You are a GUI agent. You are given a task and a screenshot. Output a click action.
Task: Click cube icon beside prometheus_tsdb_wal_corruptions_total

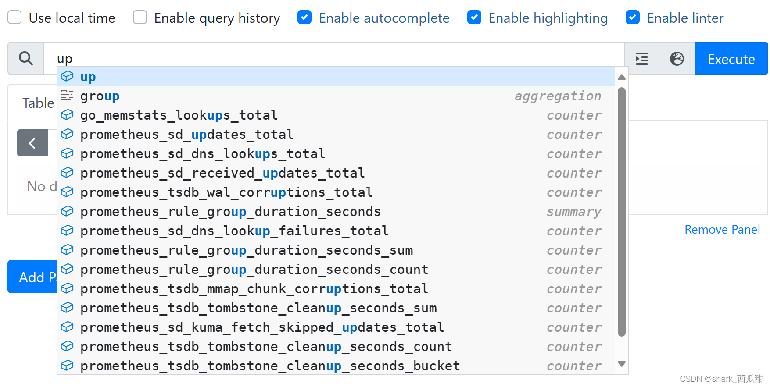click(x=67, y=192)
